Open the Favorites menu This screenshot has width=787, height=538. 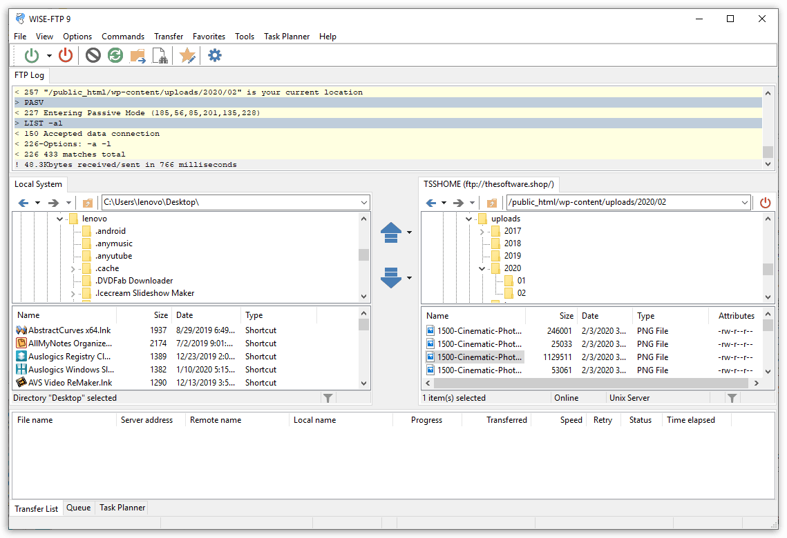coord(209,37)
